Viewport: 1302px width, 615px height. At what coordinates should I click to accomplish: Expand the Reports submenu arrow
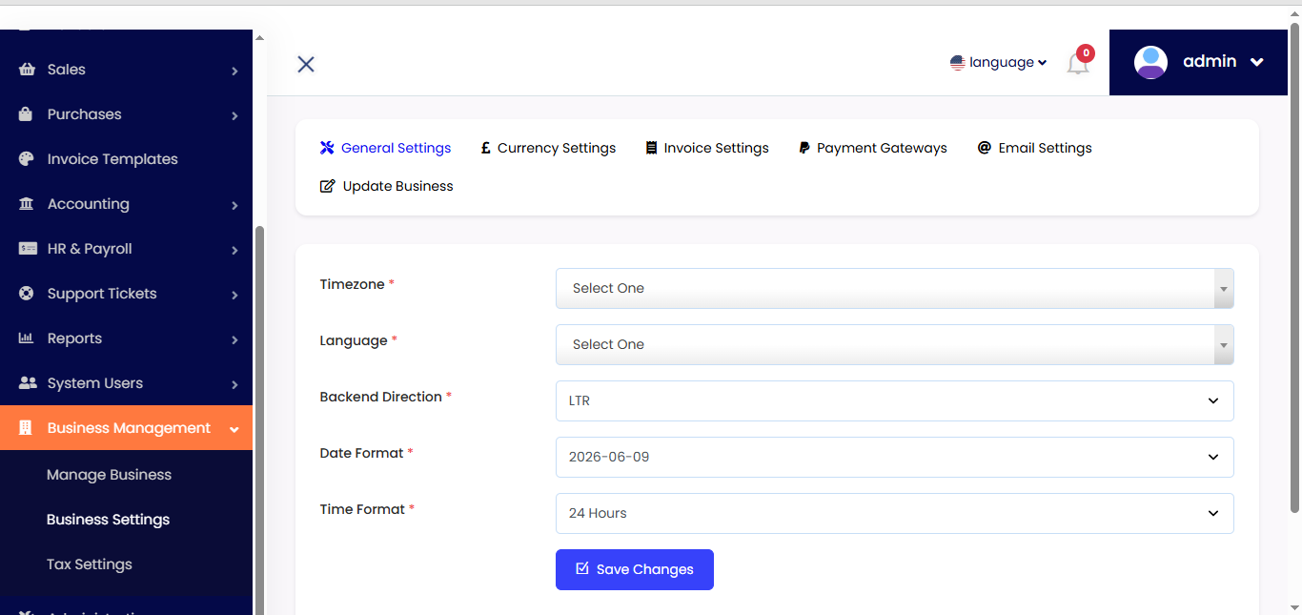[234, 339]
